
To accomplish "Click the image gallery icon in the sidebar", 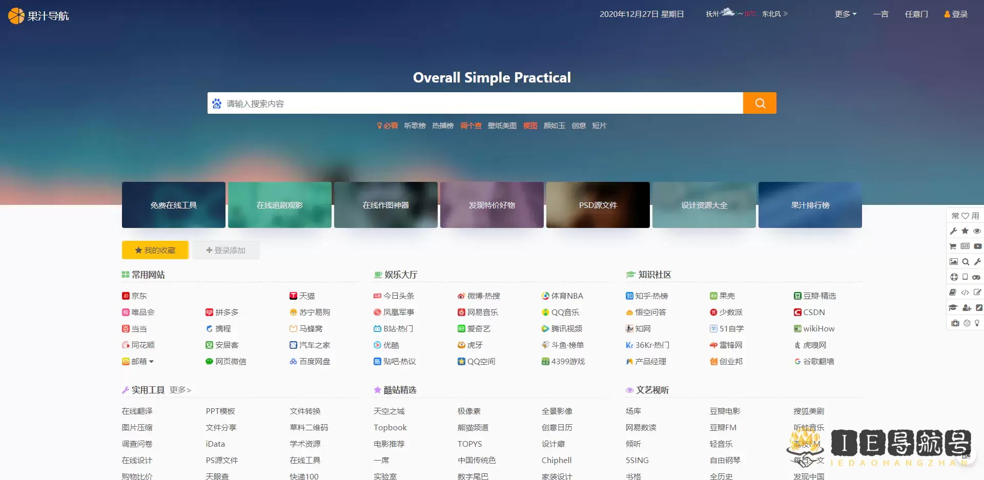I will pos(954,262).
